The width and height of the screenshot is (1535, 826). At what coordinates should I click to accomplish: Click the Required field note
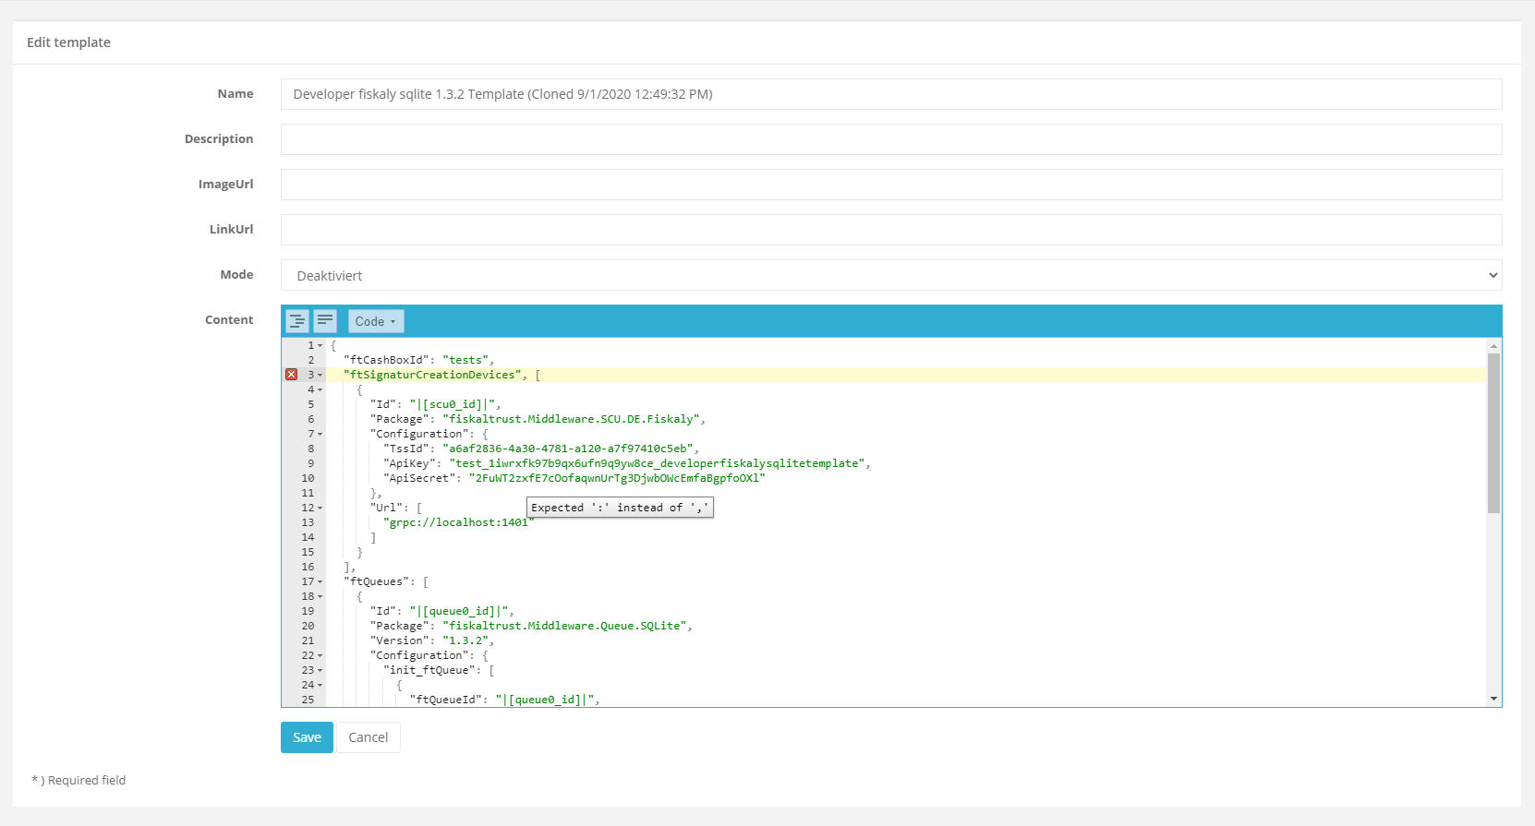coord(79,781)
